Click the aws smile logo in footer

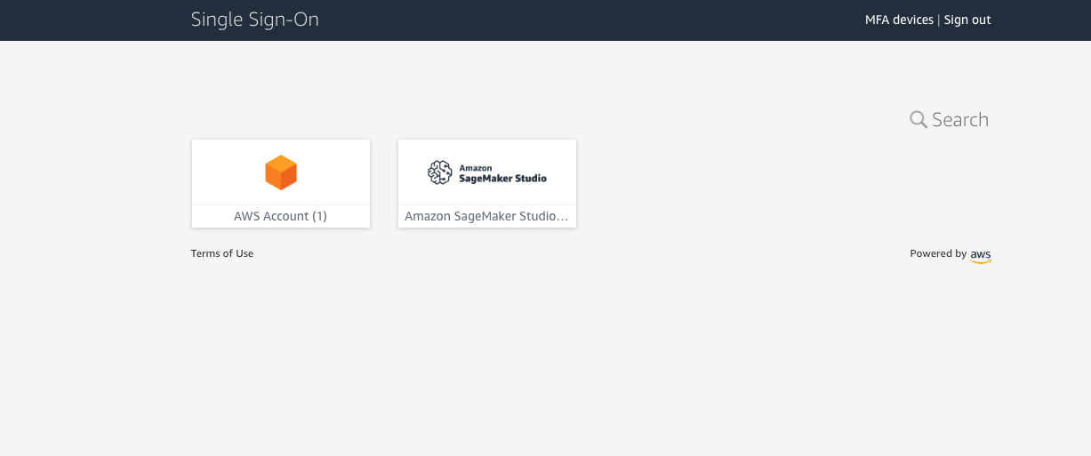click(x=981, y=255)
